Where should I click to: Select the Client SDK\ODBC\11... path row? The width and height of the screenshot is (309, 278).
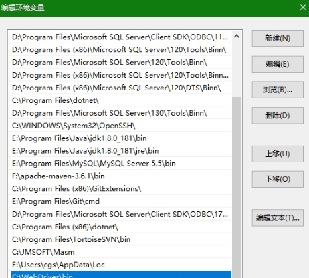[x=120, y=37]
